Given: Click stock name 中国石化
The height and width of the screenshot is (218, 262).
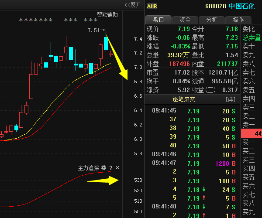Looking at the screenshot, I should coord(242,6).
